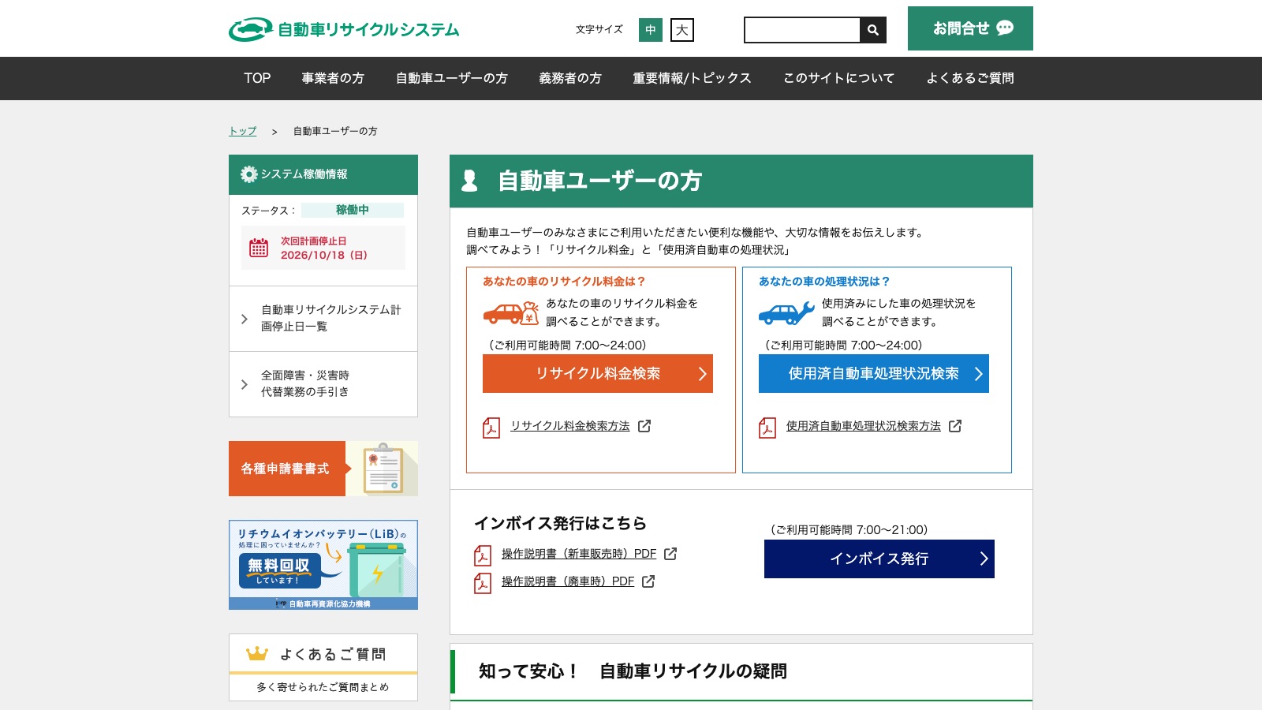Image resolution: width=1262 pixels, height=710 pixels.
Task: Open the リチウムイオンバッテリー 無料回収 banner
Action: (x=323, y=565)
